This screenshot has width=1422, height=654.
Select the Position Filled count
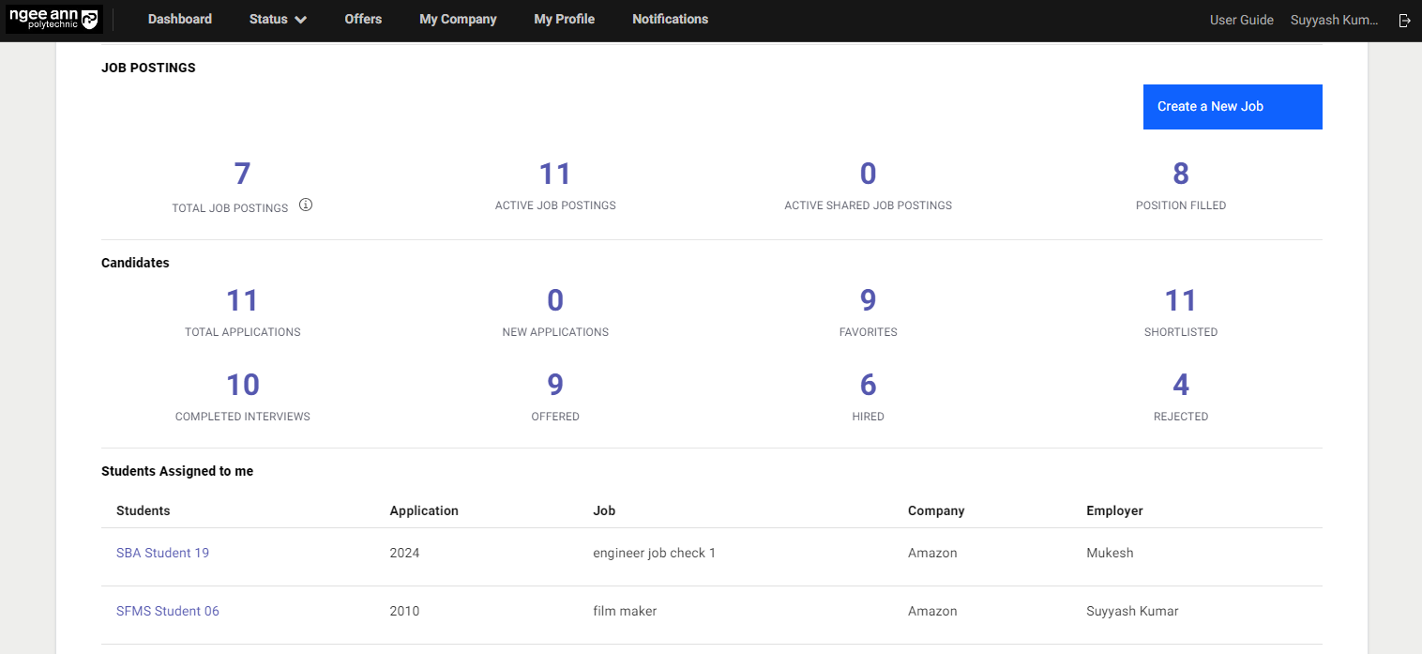[1180, 175]
